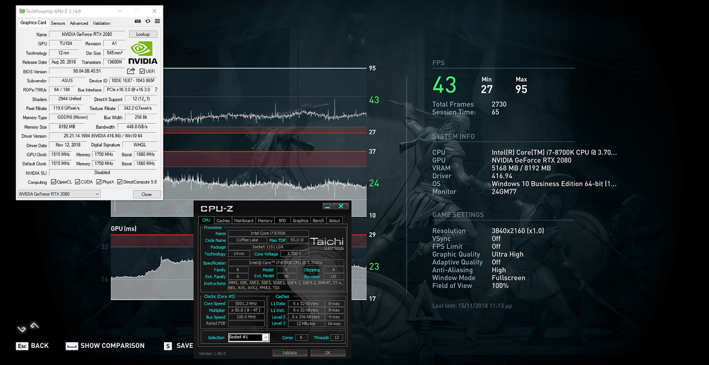709x365 pixels.
Task: Click the Max FPS value 95
Action: pos(521,89)
